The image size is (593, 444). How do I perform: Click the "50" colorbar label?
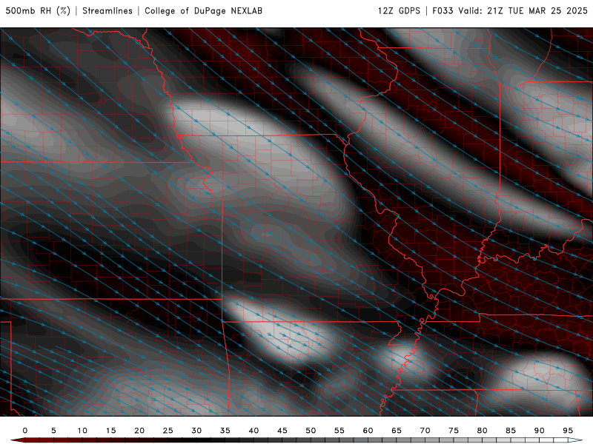[x=311, y=431]
